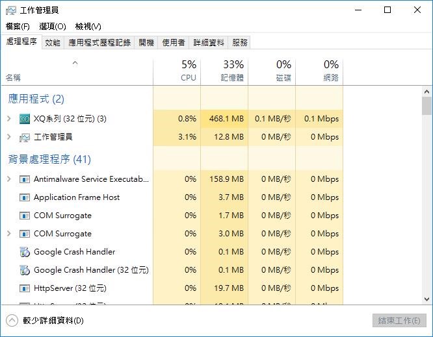
Task: Click the Application Frame Host icon
Action: [x=25, y=197]
